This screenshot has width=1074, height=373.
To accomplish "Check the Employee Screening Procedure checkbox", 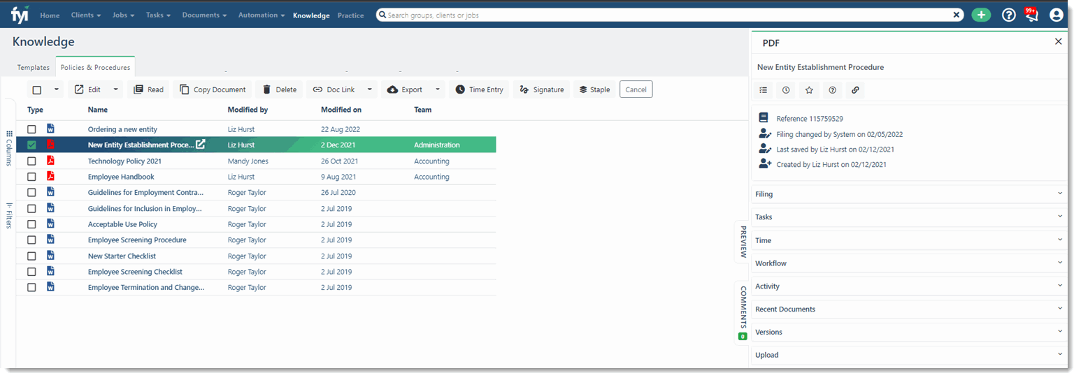I will click(x=31, y=240).
